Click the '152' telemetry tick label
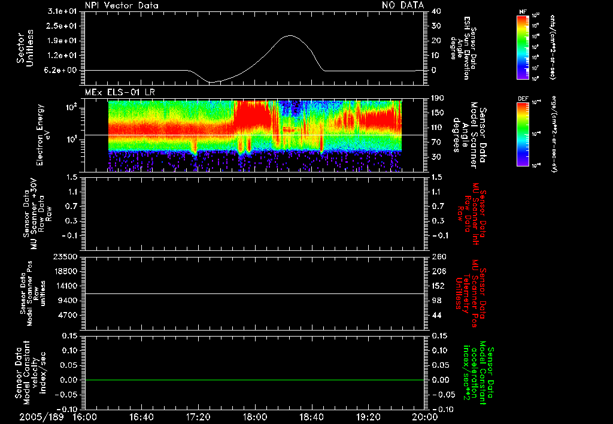 click(x=439, y=286)
